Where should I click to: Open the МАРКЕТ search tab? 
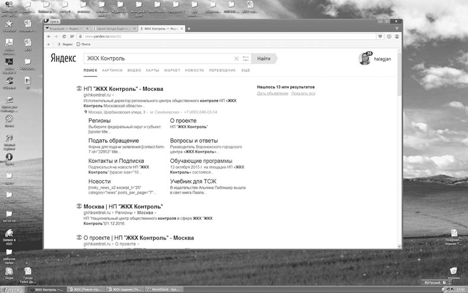tap(172, 70)
